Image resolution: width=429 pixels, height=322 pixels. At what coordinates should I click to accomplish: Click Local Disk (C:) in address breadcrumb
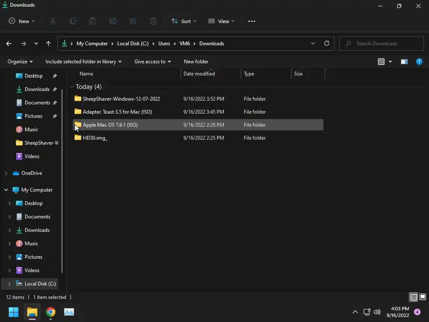(133, 44)
